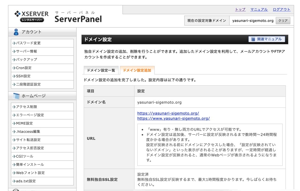Click the current domain yasunari-sigemoto.org in header

tap(253, 21)
